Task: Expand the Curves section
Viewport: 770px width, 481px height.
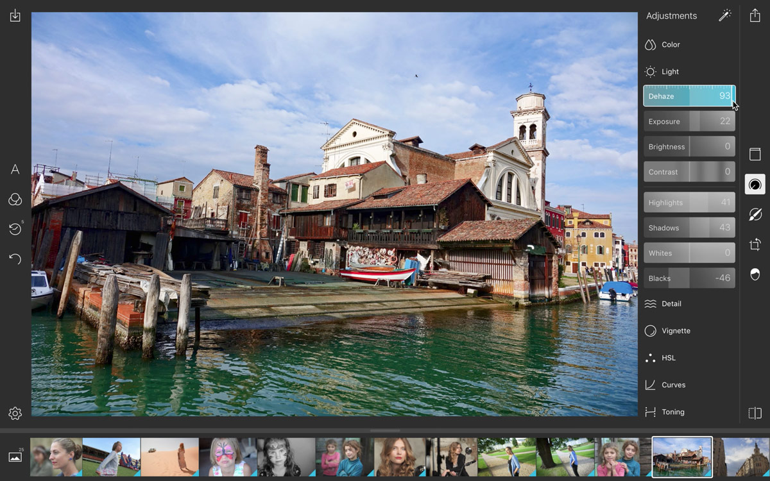Action: [673, 385]
